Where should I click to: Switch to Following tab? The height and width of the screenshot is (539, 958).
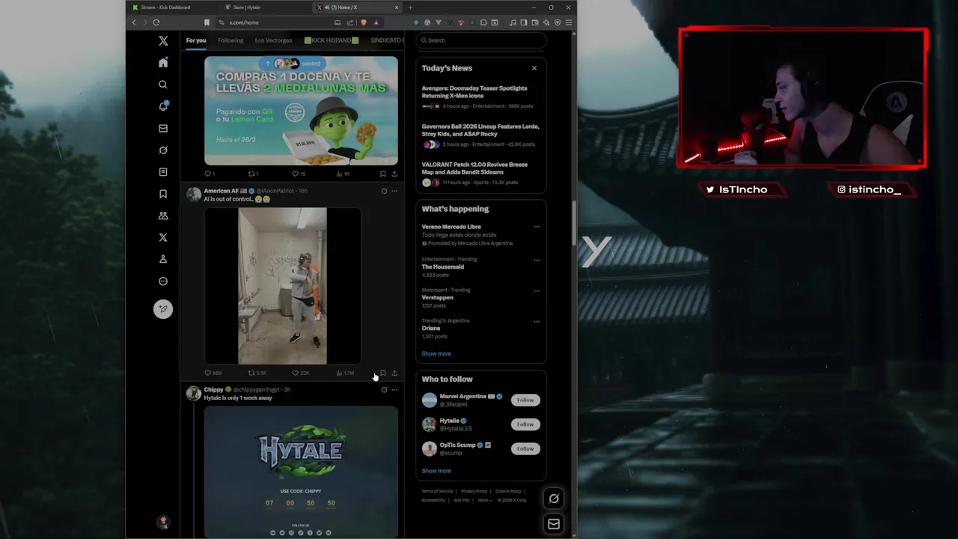(x=231, y=40)
